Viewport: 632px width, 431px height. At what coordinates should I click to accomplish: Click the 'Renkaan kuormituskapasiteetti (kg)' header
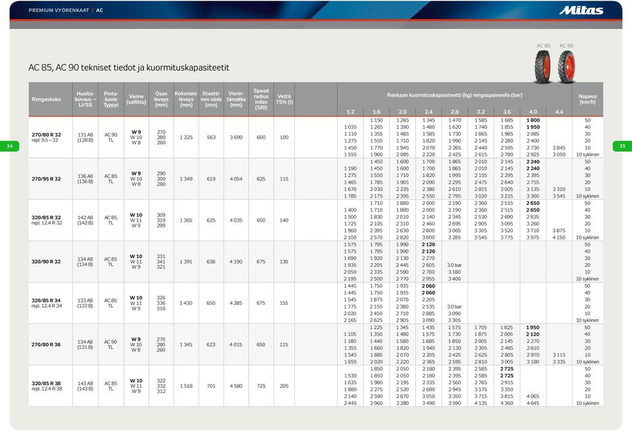click(455, 95)
